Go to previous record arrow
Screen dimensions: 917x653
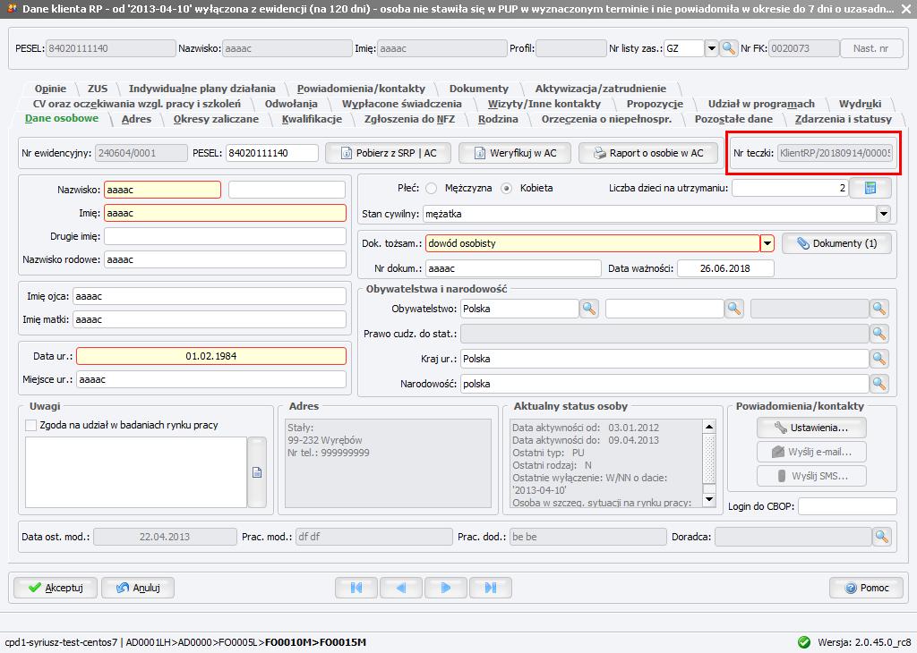point(401,588)
